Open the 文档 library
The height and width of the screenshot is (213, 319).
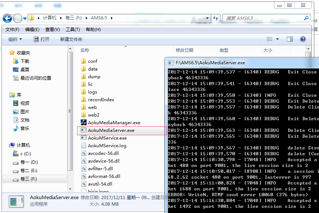point(21,120)
